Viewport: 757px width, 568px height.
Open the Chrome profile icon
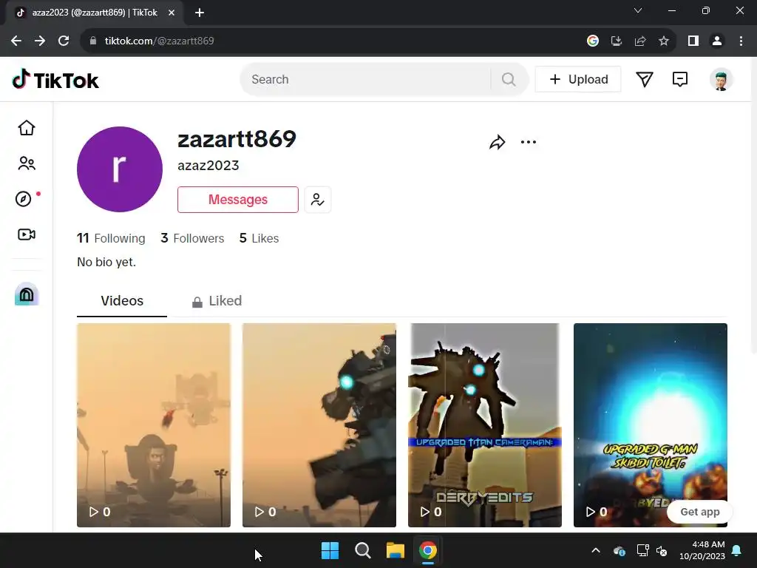(x=717, y=41)
